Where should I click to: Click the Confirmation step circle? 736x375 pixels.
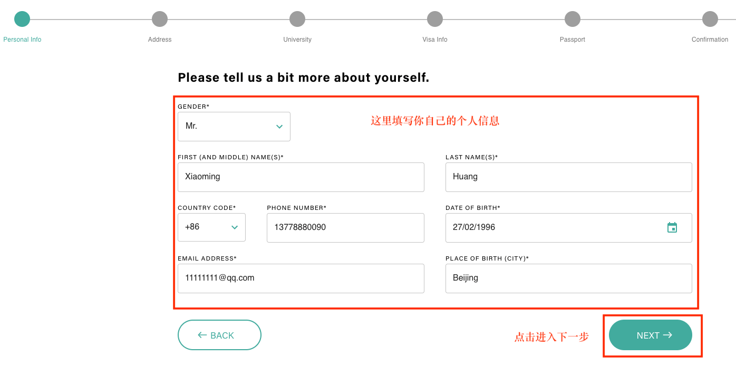point(710,20)
